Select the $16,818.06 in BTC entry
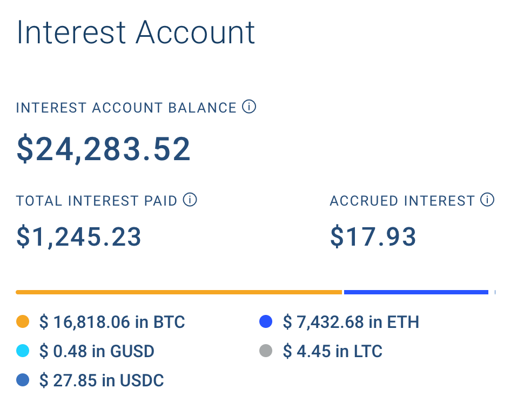 (112, 322)
